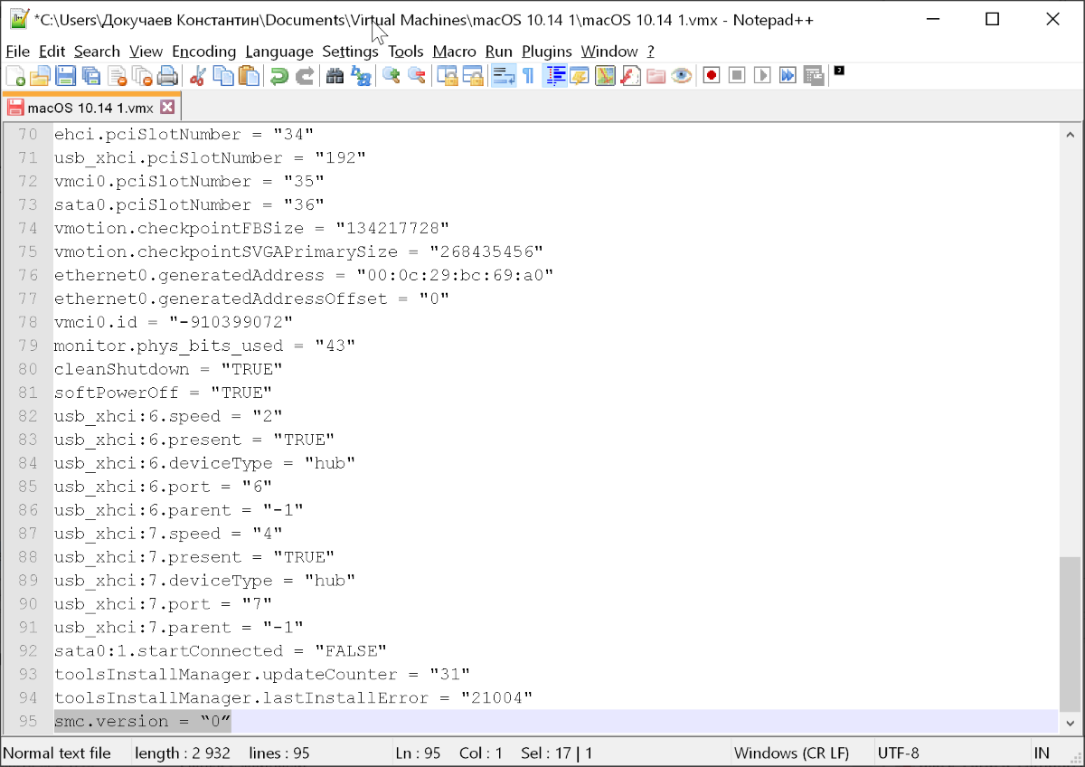This screenshot has width=1085, height=767.
Task: Open the user defined language dialog icon
Action: click(x=580, y=76)
